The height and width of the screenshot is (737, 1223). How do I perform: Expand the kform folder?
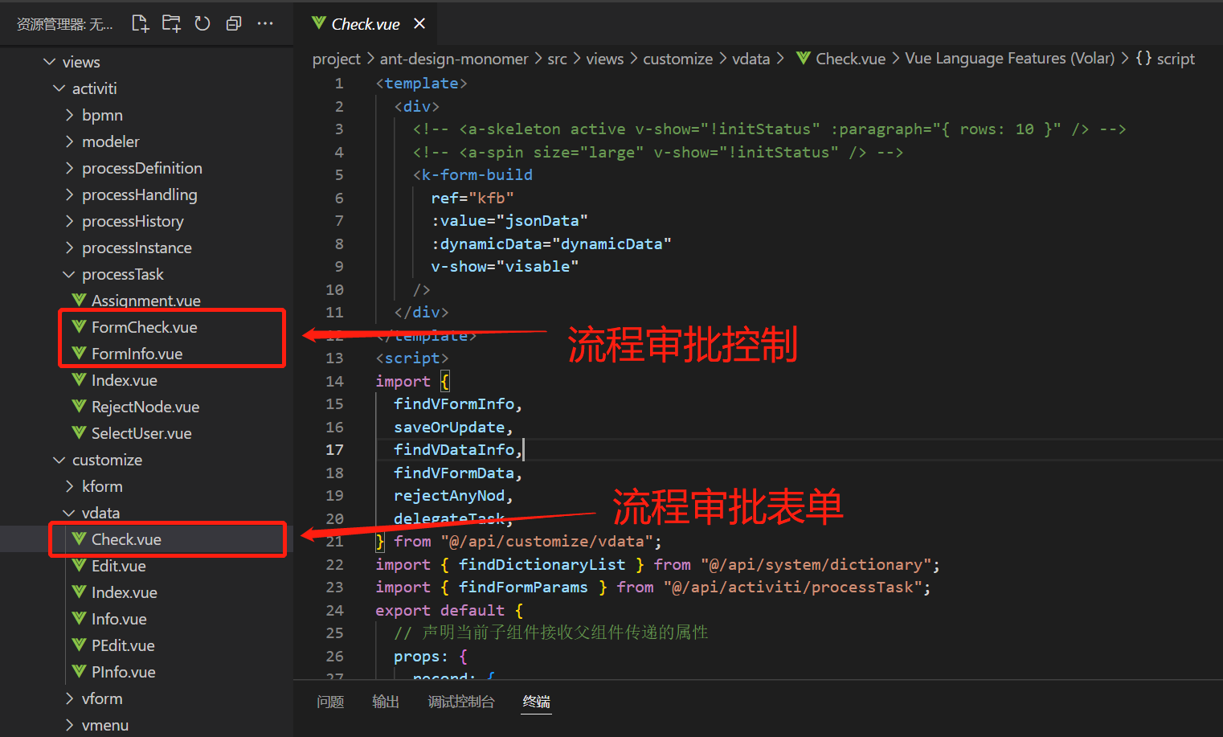[69, 486]
